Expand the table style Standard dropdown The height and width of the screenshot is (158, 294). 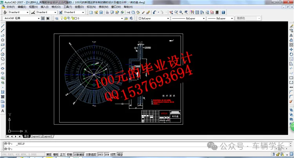(x=83, y=13)
